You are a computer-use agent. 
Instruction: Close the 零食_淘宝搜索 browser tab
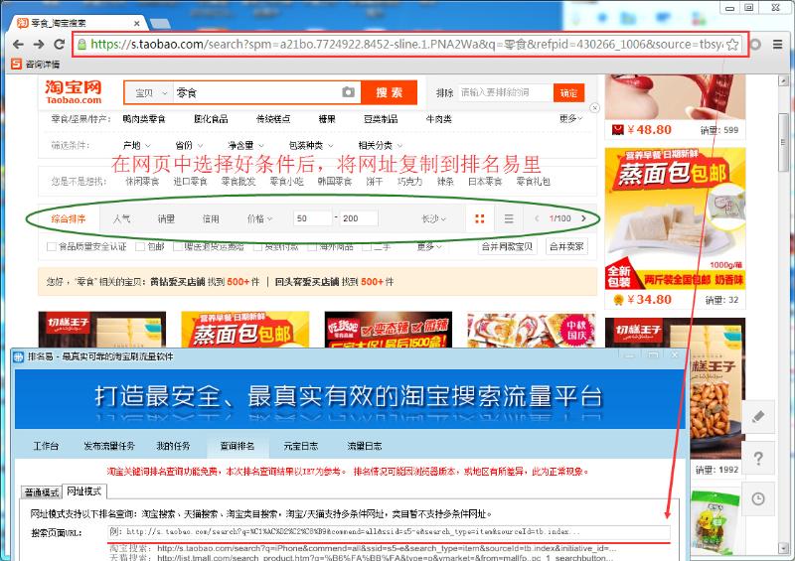(x=137, y=23)
